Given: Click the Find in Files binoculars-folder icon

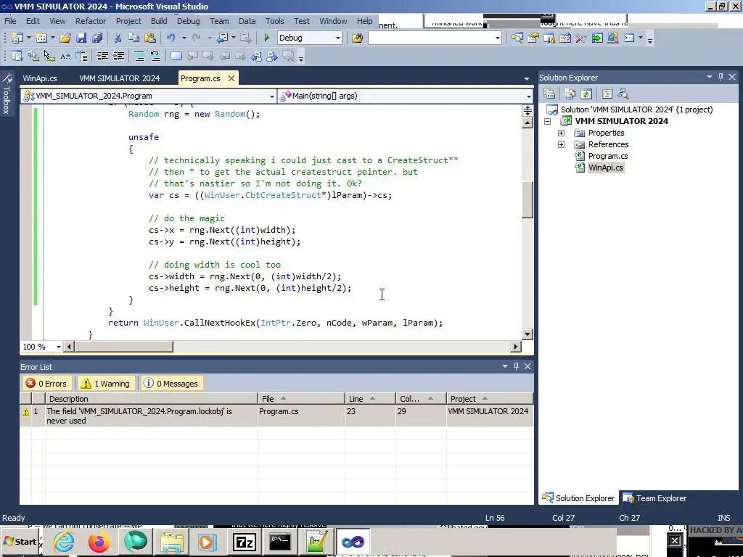Looking at the screenshot, I should (x=357, y=38).
